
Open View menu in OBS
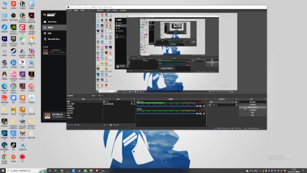click(83, 10)
